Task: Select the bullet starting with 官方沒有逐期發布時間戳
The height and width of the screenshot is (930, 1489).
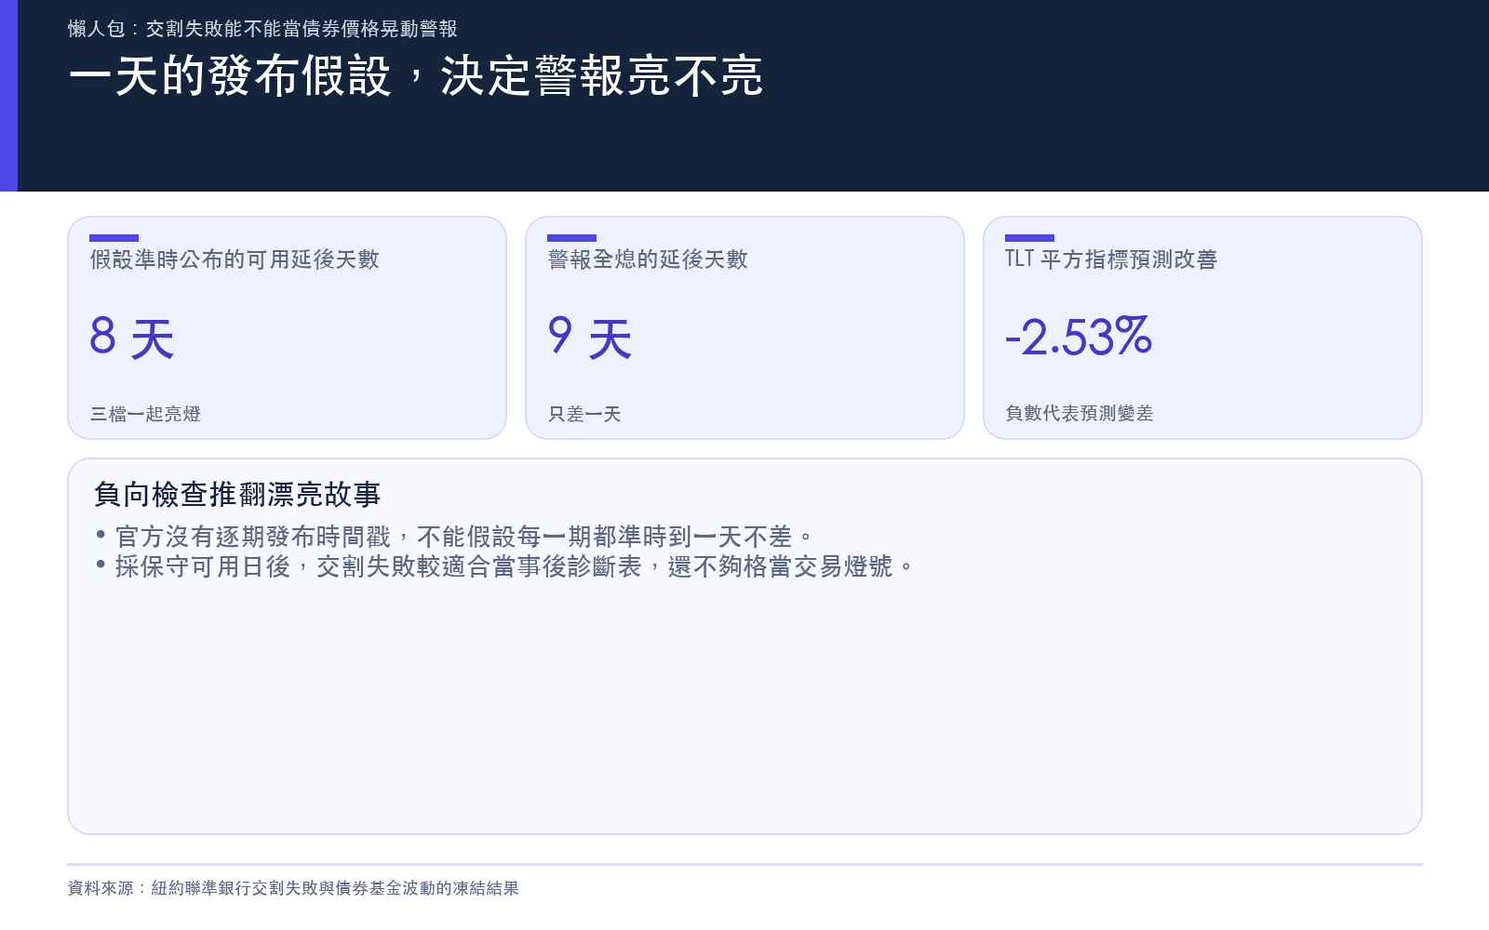Action: pyautogui.click(x=454, y=537)
